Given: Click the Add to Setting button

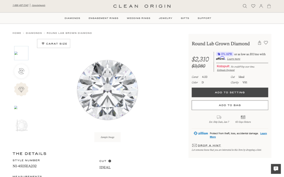Looking at the screenshot, I should point(230,93).
